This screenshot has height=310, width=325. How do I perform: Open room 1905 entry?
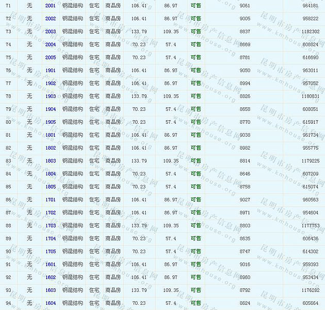click(51, 122)
